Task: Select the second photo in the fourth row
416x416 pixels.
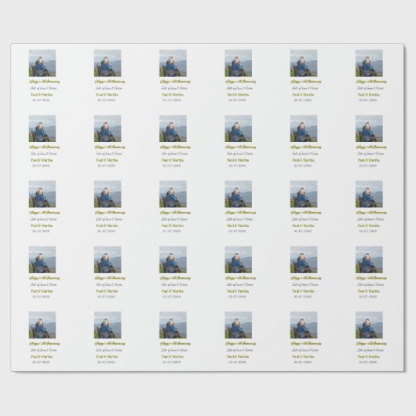Action: (108, 260)
